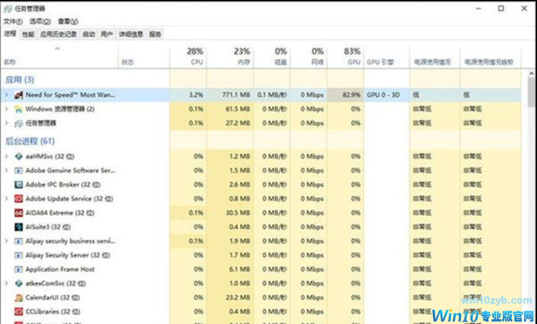Click the Windows 资源管理器 folder icon
This screenshot has height=324, width=537.
(x=18, y=109)
